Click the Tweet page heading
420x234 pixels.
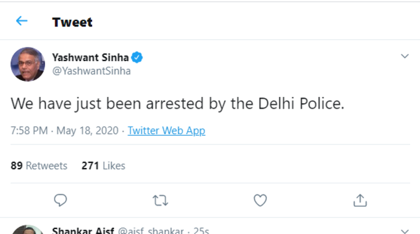(x=72, y=22)
